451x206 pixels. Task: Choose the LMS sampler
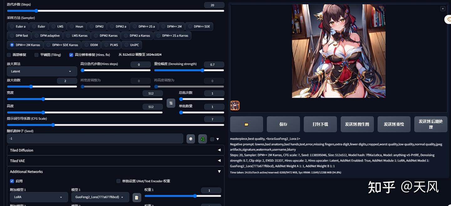[57, 27]
